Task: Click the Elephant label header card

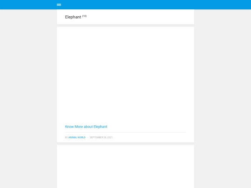Action: pos(125,17)
